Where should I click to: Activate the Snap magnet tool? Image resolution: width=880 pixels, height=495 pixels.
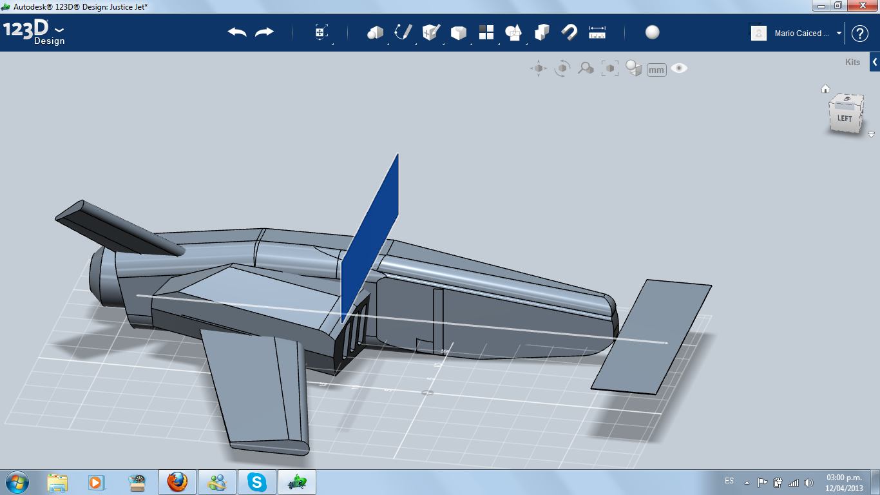coord(569,32)
